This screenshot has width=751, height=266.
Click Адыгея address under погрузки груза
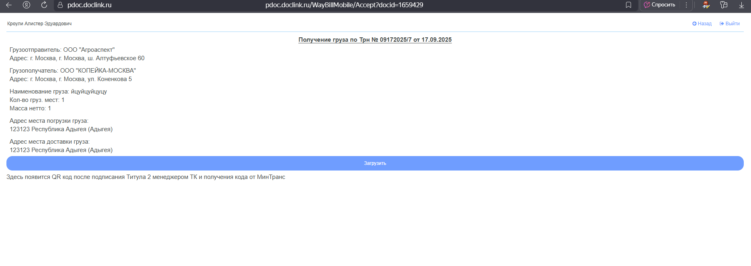coord(61,129)
